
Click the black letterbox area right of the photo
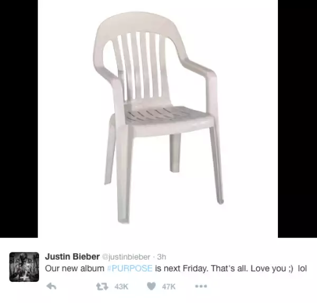297,119
